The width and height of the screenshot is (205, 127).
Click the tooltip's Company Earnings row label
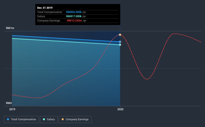49,20
